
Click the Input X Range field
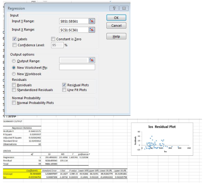[x=74, y=30]
